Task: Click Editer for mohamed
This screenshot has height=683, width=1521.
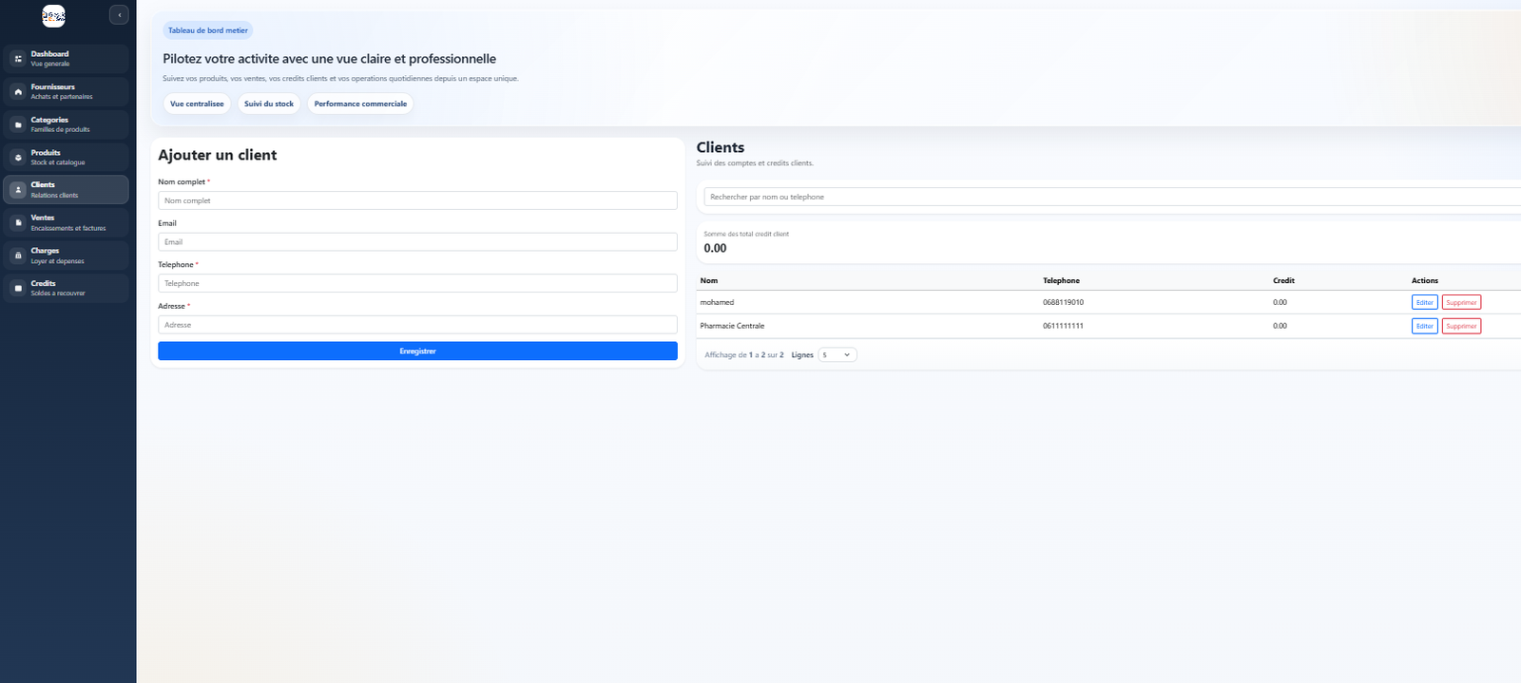Action: click(x=1424, y=302)
